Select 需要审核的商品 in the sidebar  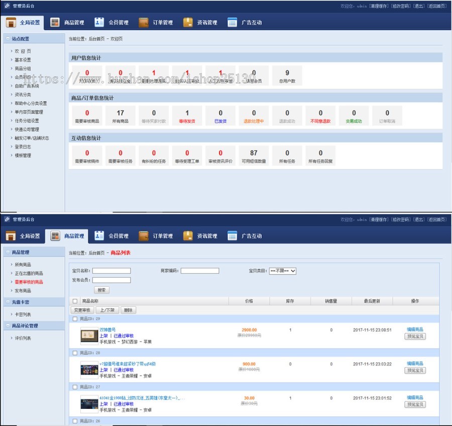click(x=29, y=282)
